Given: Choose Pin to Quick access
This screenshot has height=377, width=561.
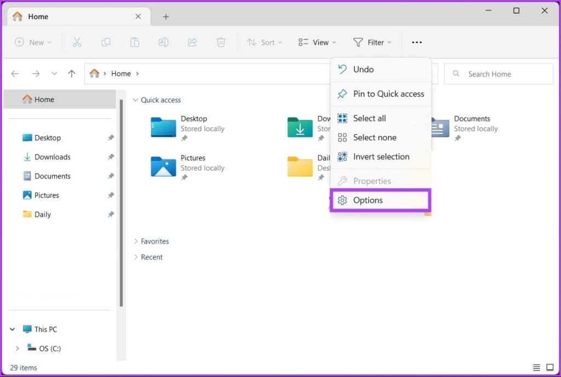Looking at the screenshot, I should pos(381,94).
